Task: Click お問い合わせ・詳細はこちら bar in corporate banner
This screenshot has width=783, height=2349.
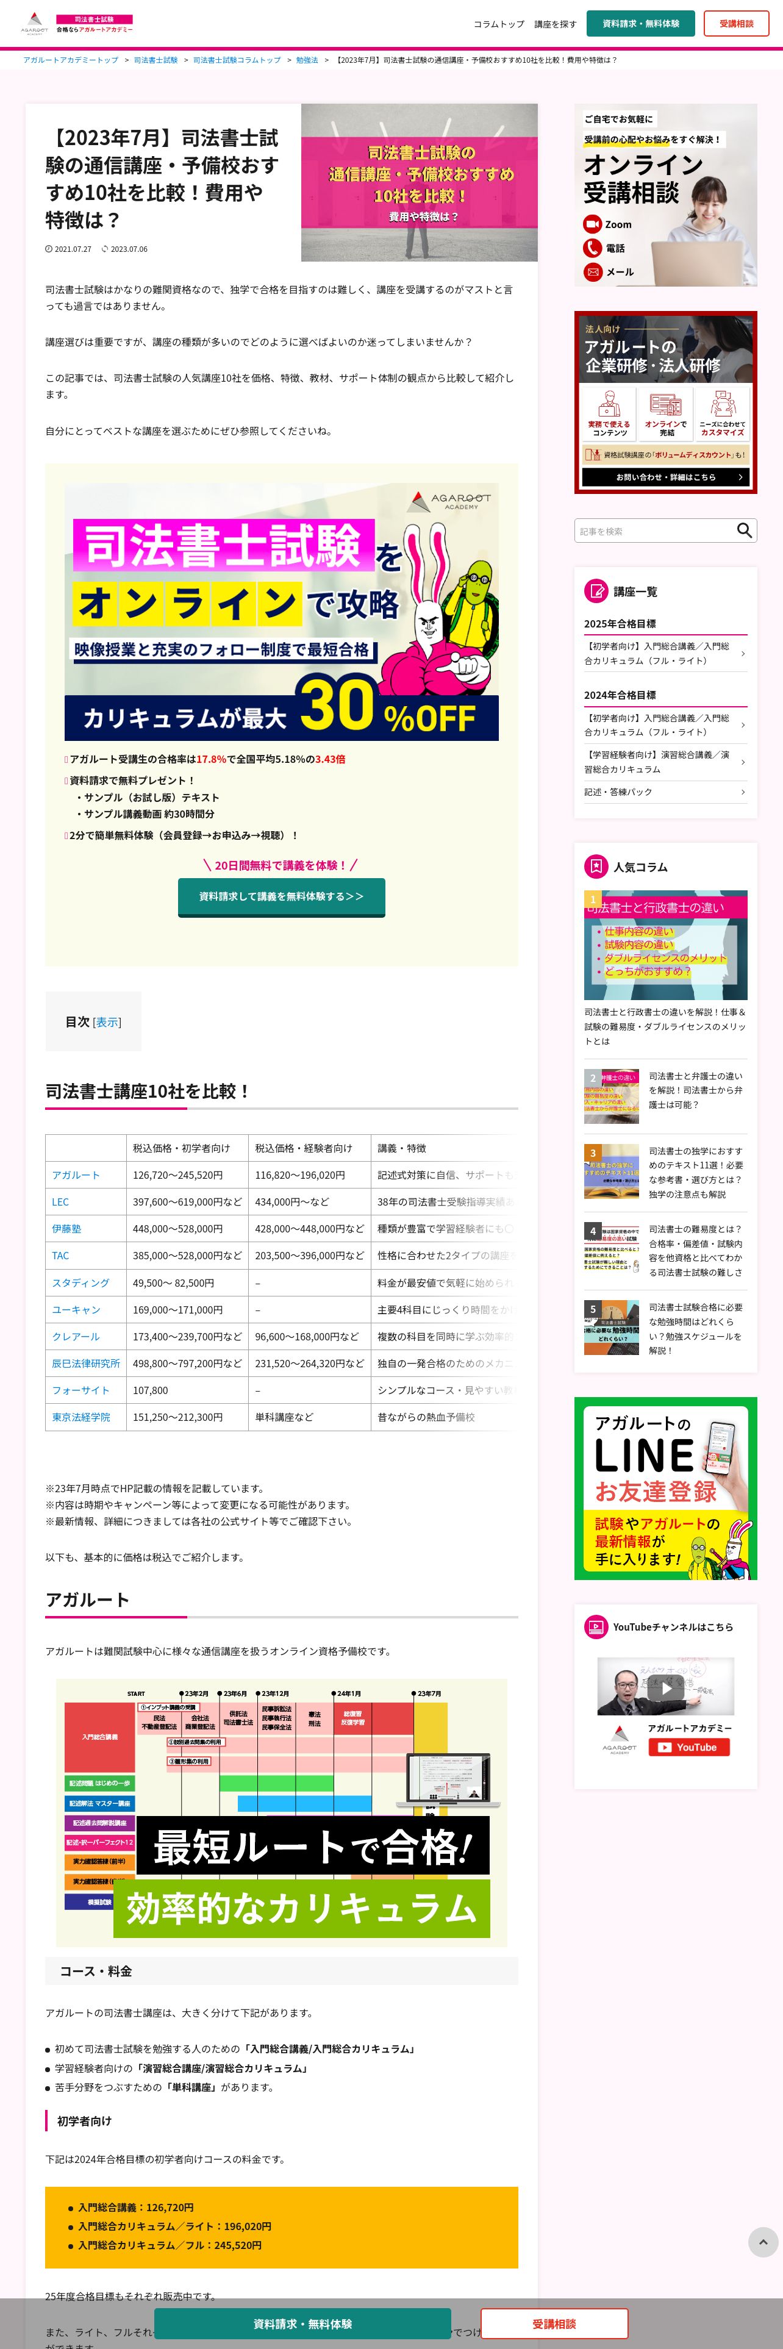Action: tap(665, 477)
